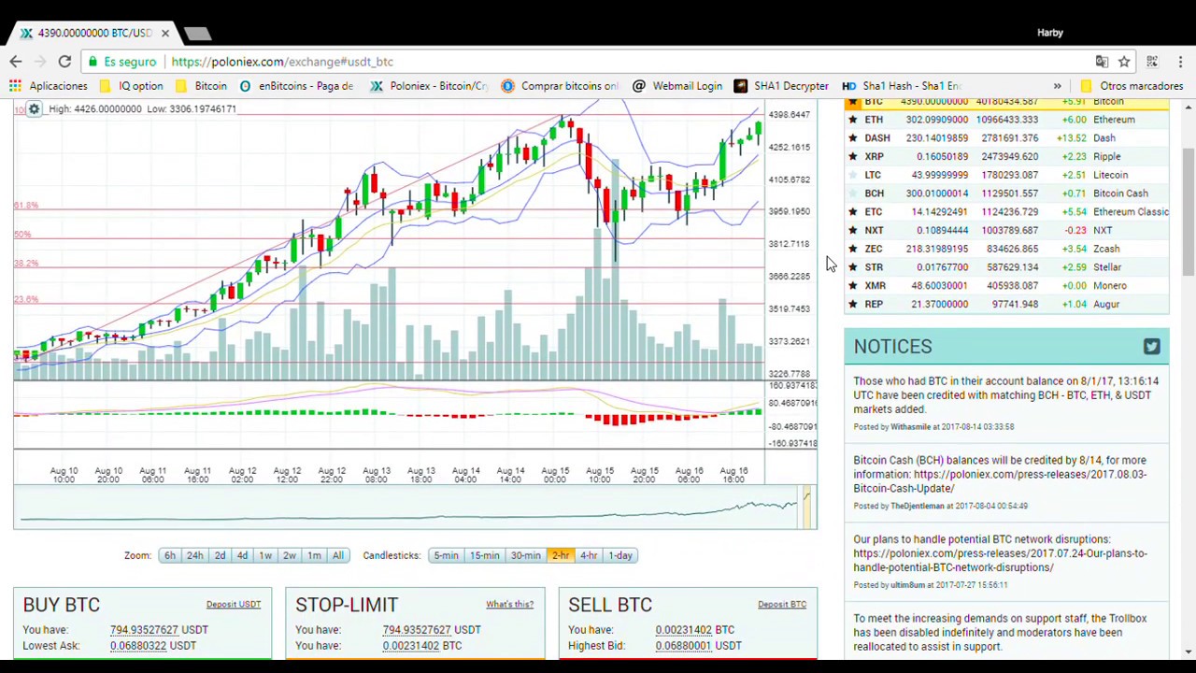The width and height of the screenshot is (1196, 673).
Task: Open the QR code extension icon
Action: click(x=1152, y=62)
